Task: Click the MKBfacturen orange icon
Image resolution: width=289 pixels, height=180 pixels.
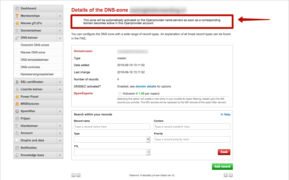Action: pos(17,104)
